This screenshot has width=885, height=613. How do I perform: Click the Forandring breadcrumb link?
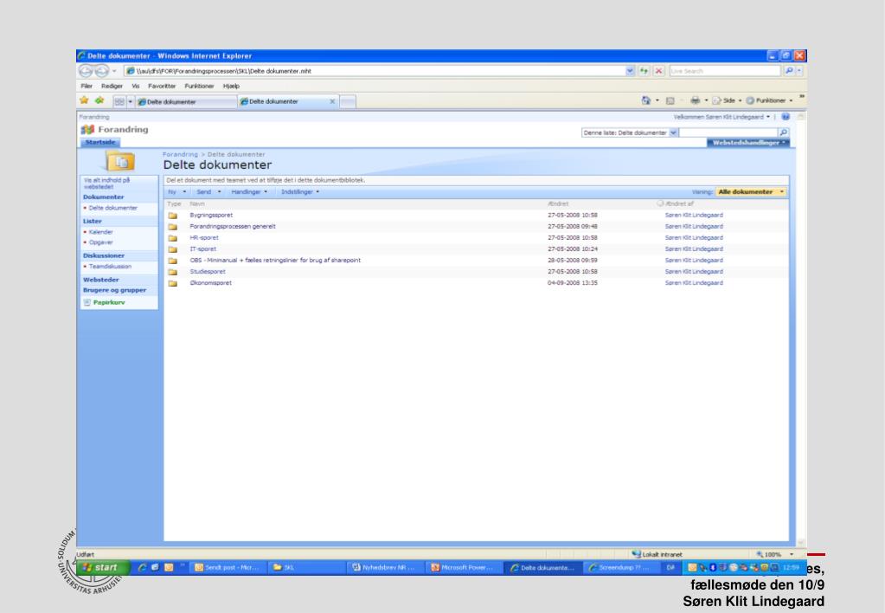coord(180,154)
